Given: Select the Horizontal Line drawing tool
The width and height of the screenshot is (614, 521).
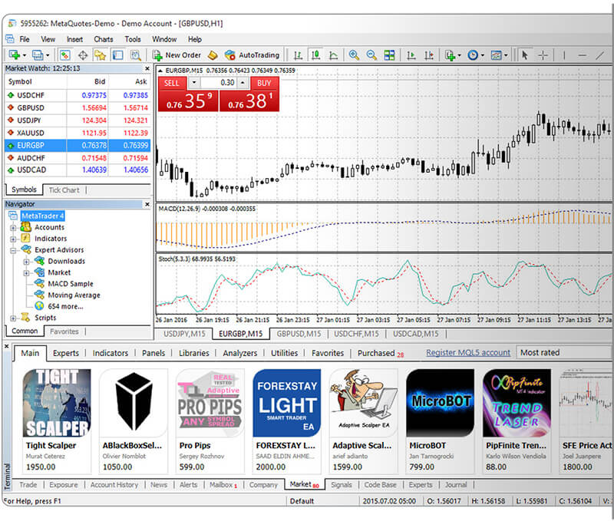Looking at the screenshot, I should [583, 55].
